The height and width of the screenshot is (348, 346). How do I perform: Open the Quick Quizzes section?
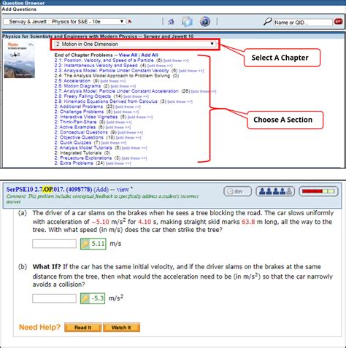(73, 142)
